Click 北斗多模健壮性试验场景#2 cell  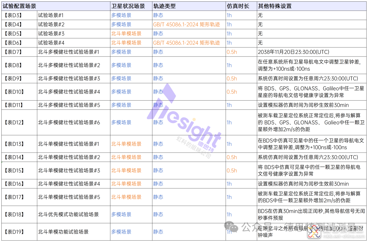point(74,65)
